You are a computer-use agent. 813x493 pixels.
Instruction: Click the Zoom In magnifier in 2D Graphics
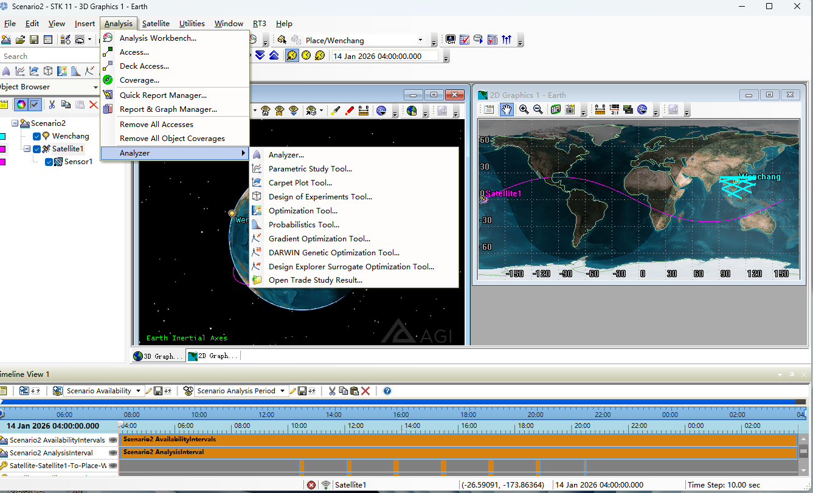click(x=524, y=109)
